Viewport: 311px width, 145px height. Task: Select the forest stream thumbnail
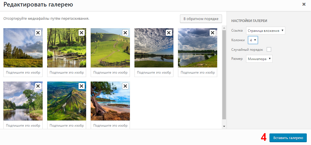[67, 48]
